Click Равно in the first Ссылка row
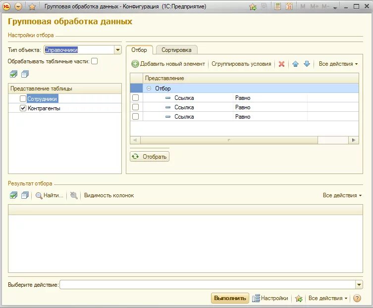The height and width of the screenshot is (308, 373). click(x=243, y=98)
